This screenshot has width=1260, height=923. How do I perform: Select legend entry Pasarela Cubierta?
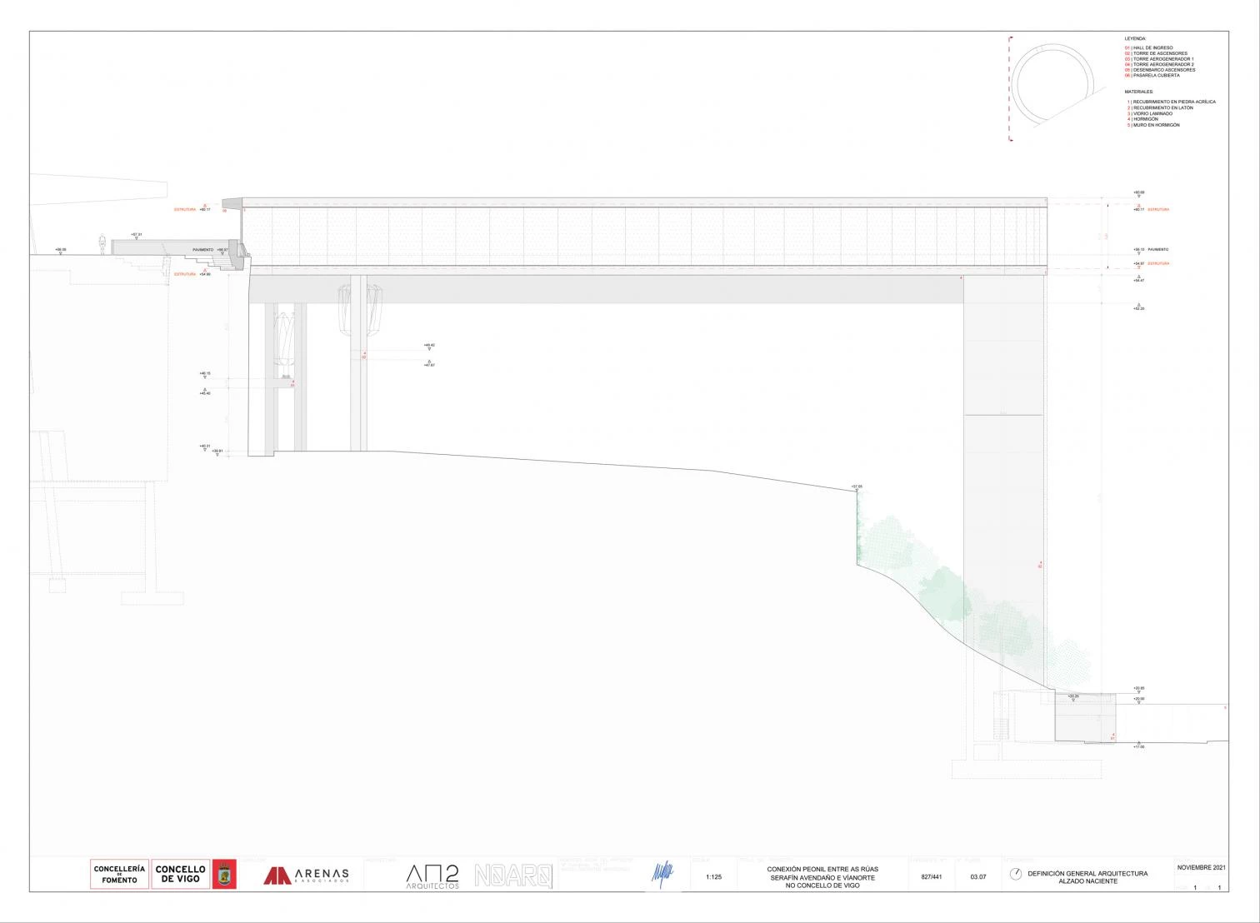coord(1152,76)
